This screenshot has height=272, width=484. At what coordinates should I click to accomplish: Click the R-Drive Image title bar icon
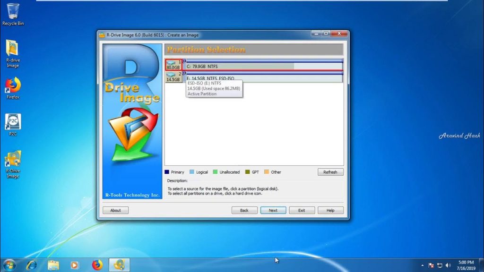tap(102, 34)
